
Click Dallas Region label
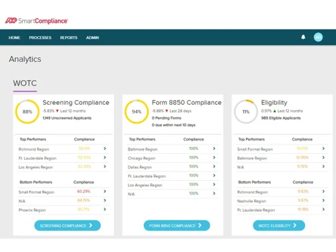tap(140, 167)
